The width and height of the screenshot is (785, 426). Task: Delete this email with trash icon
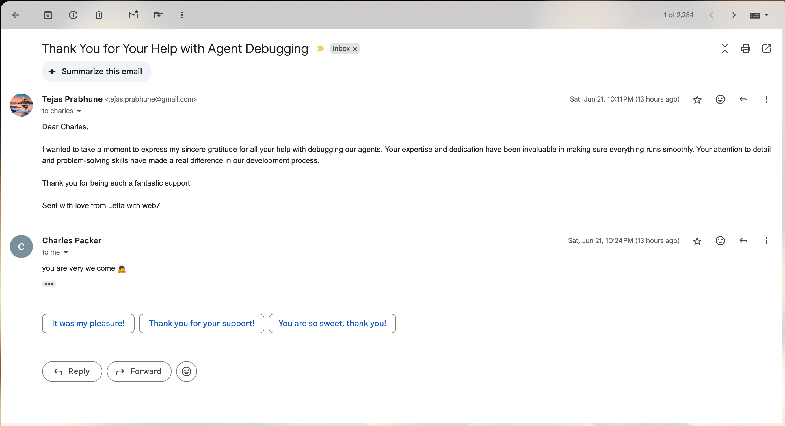(x=98, y=15)
